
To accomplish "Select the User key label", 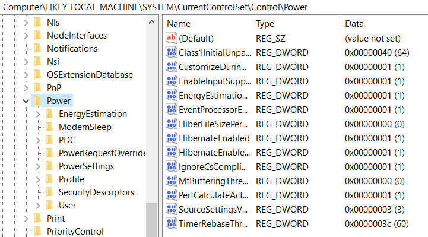I will (68, 206).
